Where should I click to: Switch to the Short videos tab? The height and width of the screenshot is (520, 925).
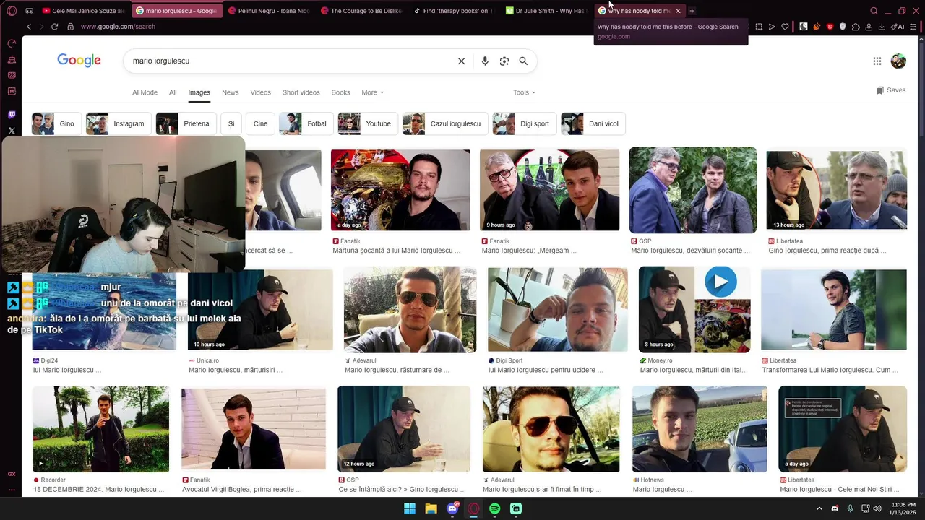pos(301,92)
